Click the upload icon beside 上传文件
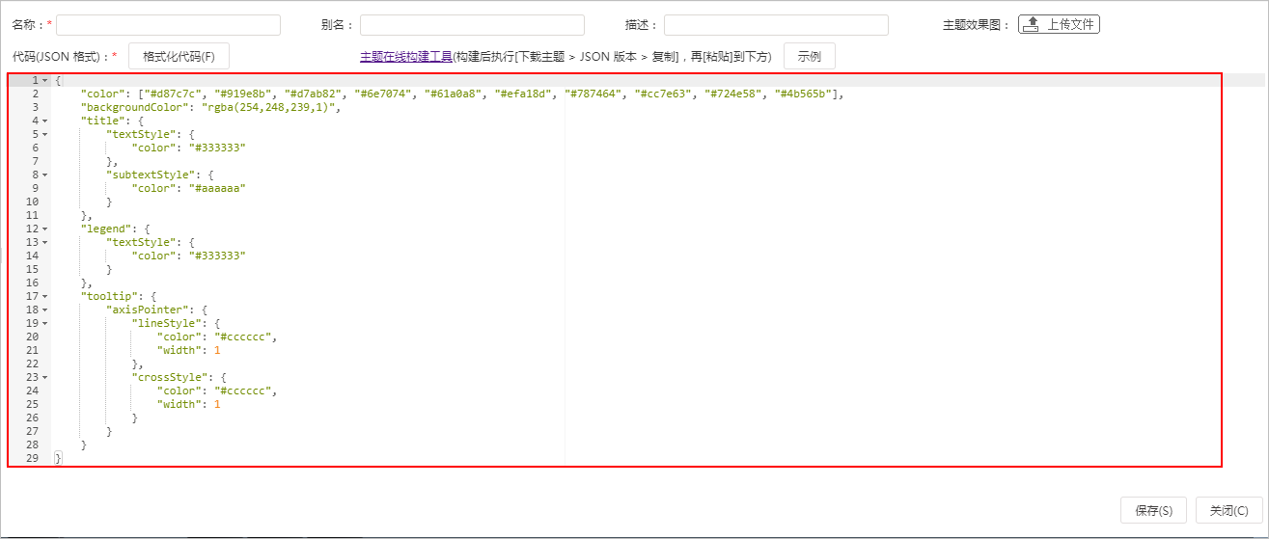 (1032, 25)
